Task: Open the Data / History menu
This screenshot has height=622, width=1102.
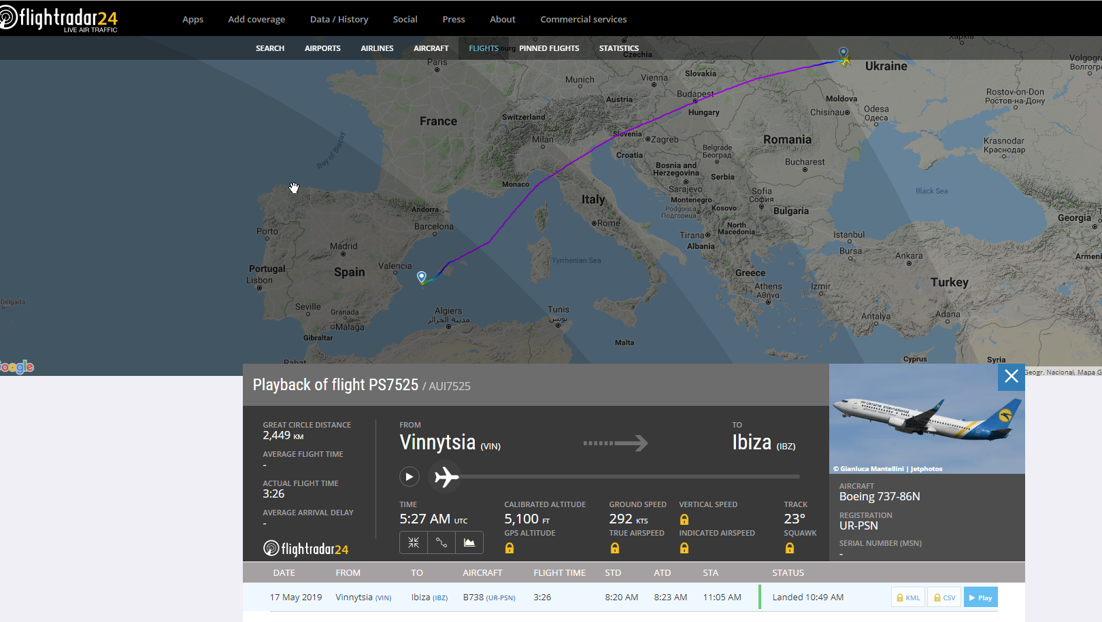Action: coord(339,19)
